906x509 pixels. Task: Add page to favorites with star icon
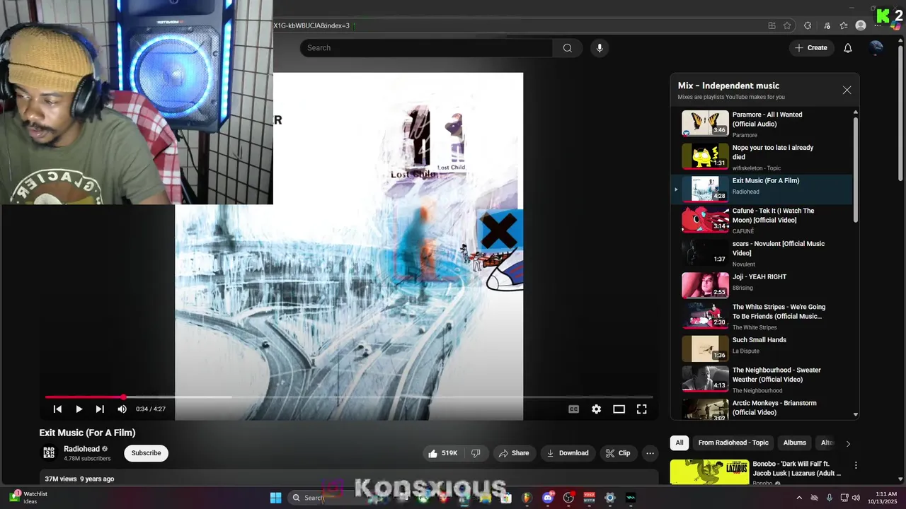point(787,25)
